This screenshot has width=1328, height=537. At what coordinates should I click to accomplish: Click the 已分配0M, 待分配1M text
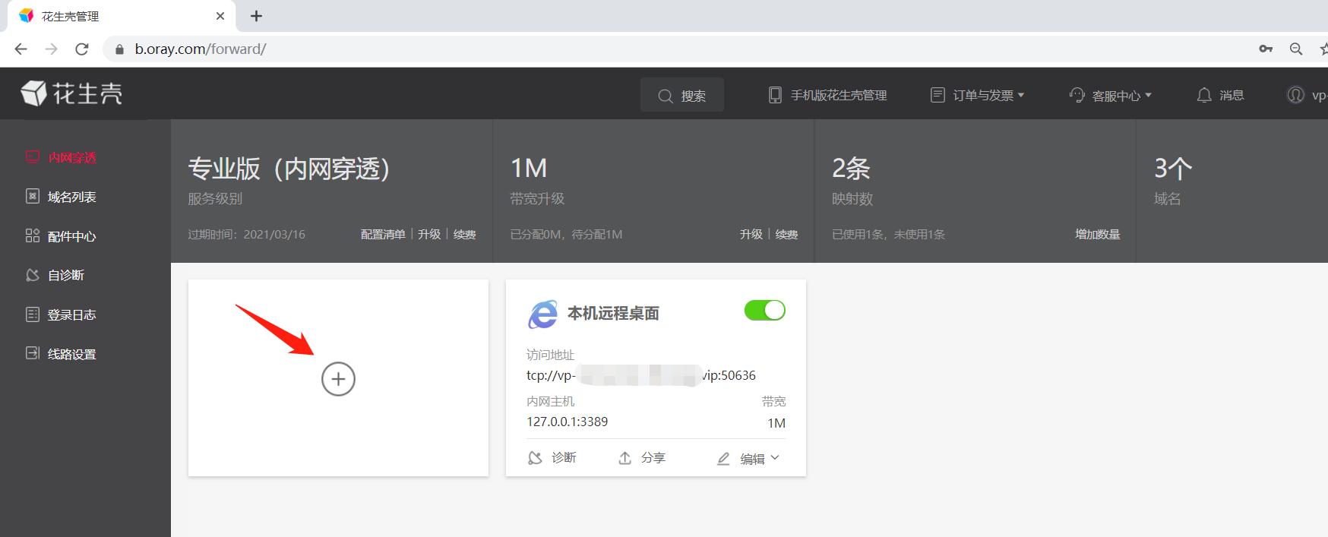(x=566, y=234)
